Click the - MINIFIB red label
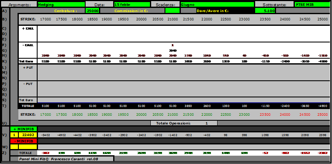This screenshot has width=332, height=164. coord(23,141)
